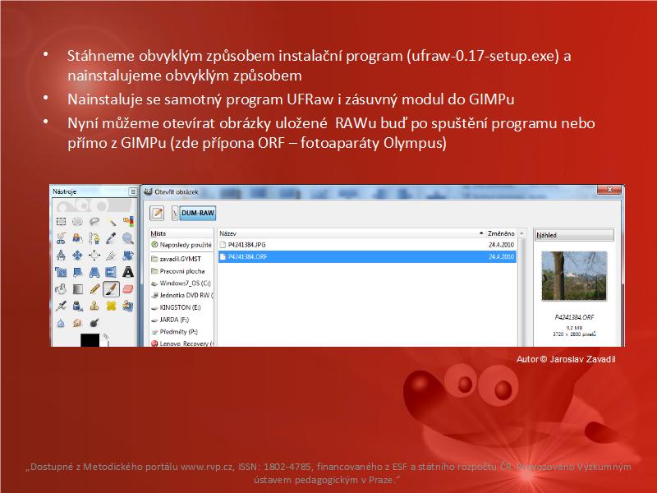Select the Select by Color tool
The image size is (657, 493).
128,221
